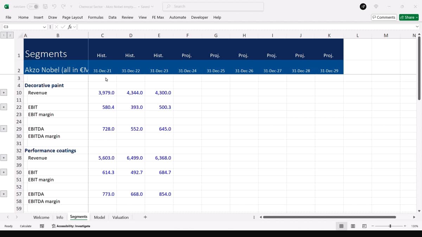422x237 pixels.
Task: Select column L header
Action: [358, 35]
